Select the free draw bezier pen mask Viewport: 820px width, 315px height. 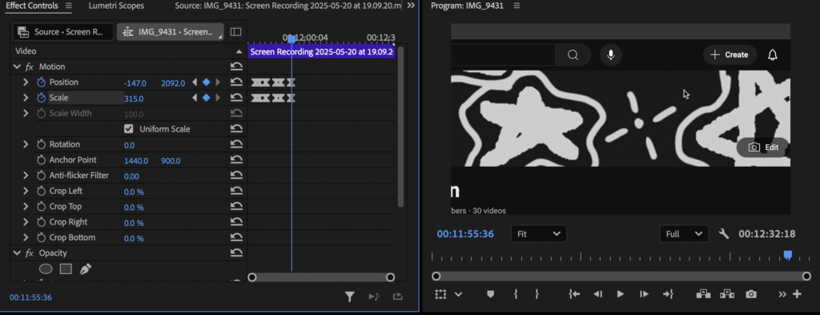[x=85, y=269]
